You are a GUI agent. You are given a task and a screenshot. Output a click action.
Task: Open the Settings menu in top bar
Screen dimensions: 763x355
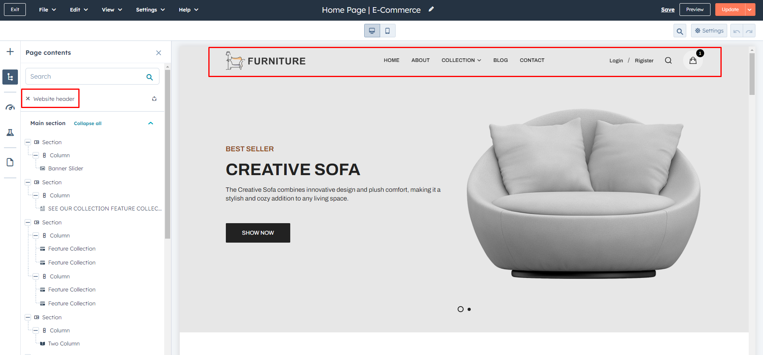coord(150,10)
